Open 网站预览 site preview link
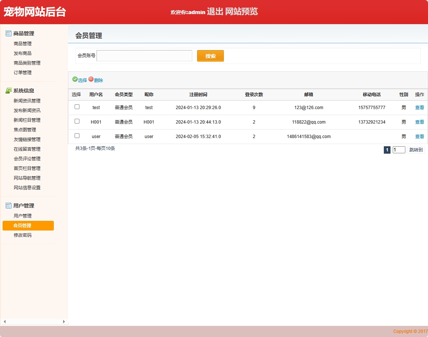Viewport: 428px width, 337px height. tap(242, 12)
